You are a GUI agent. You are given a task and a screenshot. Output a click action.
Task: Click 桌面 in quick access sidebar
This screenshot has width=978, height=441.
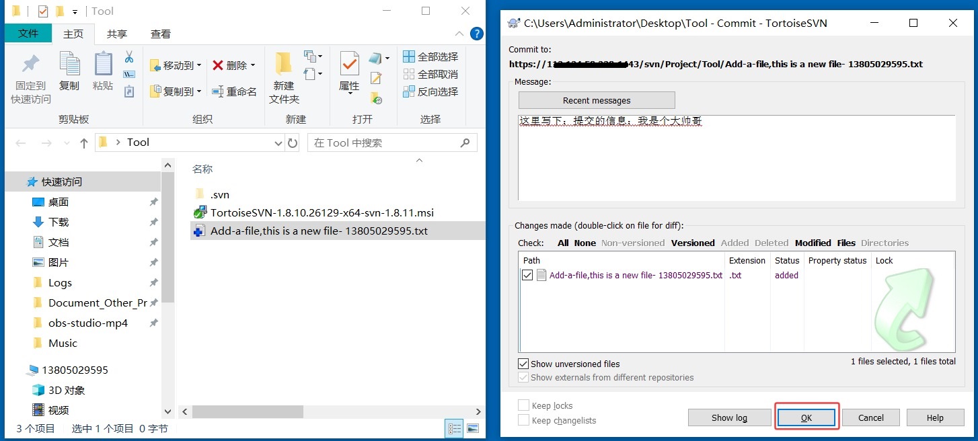point(59,202)
